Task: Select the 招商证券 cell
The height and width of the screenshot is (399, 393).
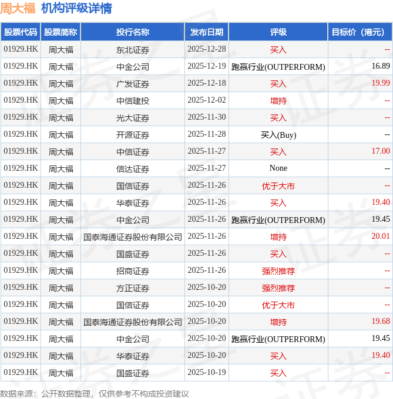Action: (133, 271)
